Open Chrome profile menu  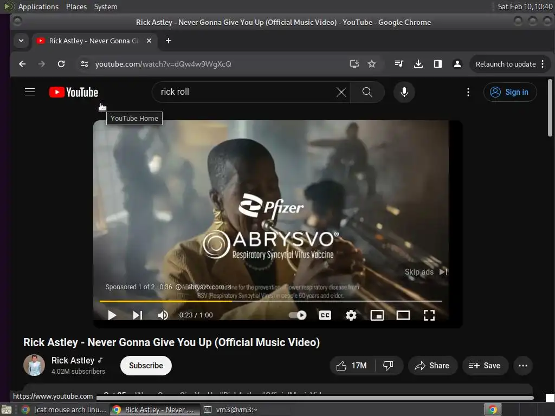[x=457, y=64]
